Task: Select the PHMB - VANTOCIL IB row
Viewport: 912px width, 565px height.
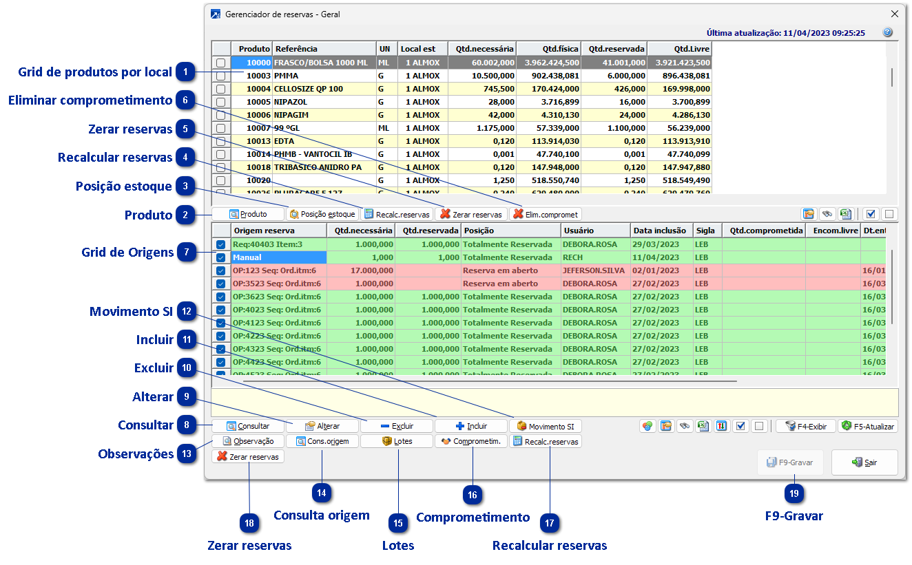Action: (462, 154)
